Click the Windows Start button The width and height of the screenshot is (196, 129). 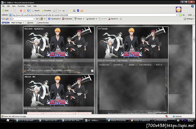[8, 120]
